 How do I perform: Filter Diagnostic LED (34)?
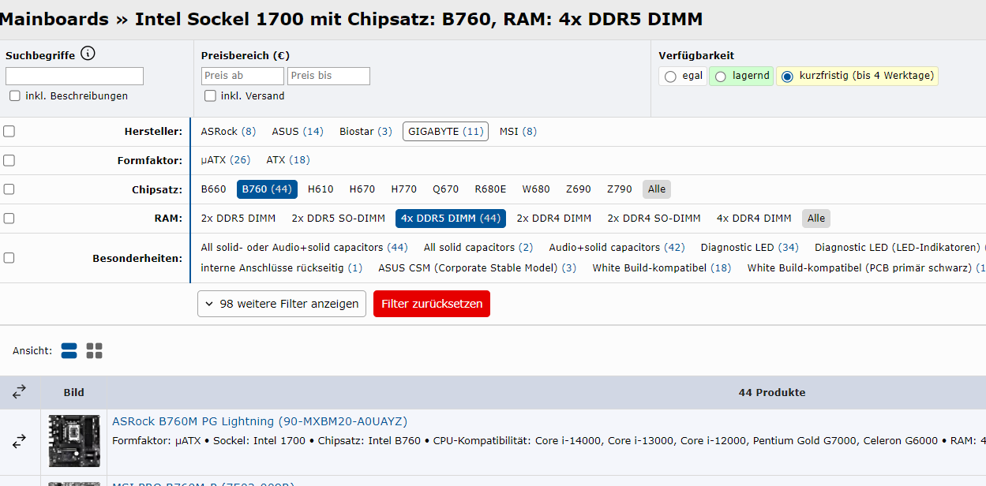pyautogui.click(x=750, y=248)
